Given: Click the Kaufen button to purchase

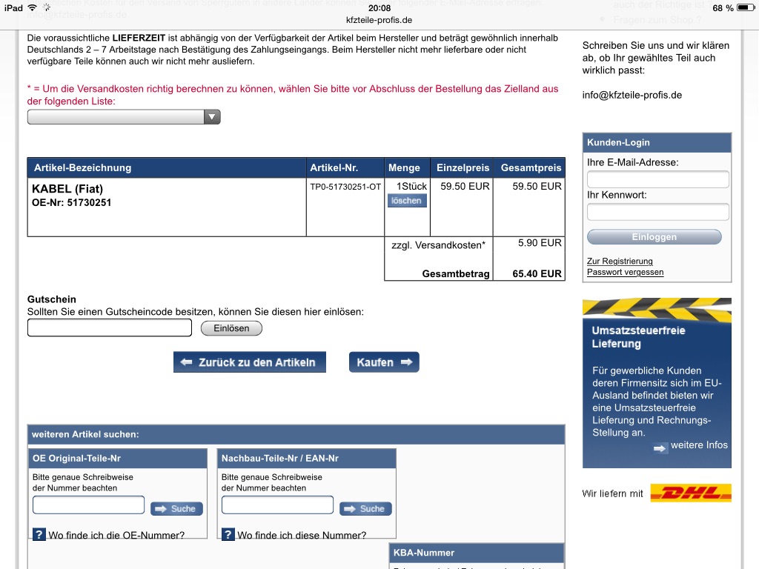Looking at the screenshot, I should [384, 362].
